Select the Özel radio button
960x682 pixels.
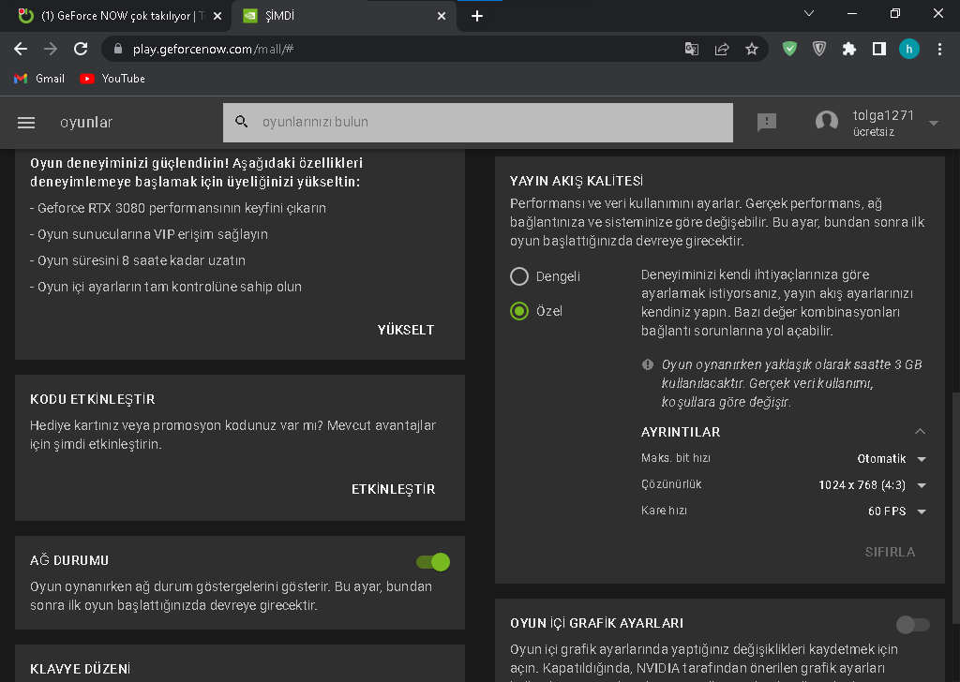tap(519, 311)
